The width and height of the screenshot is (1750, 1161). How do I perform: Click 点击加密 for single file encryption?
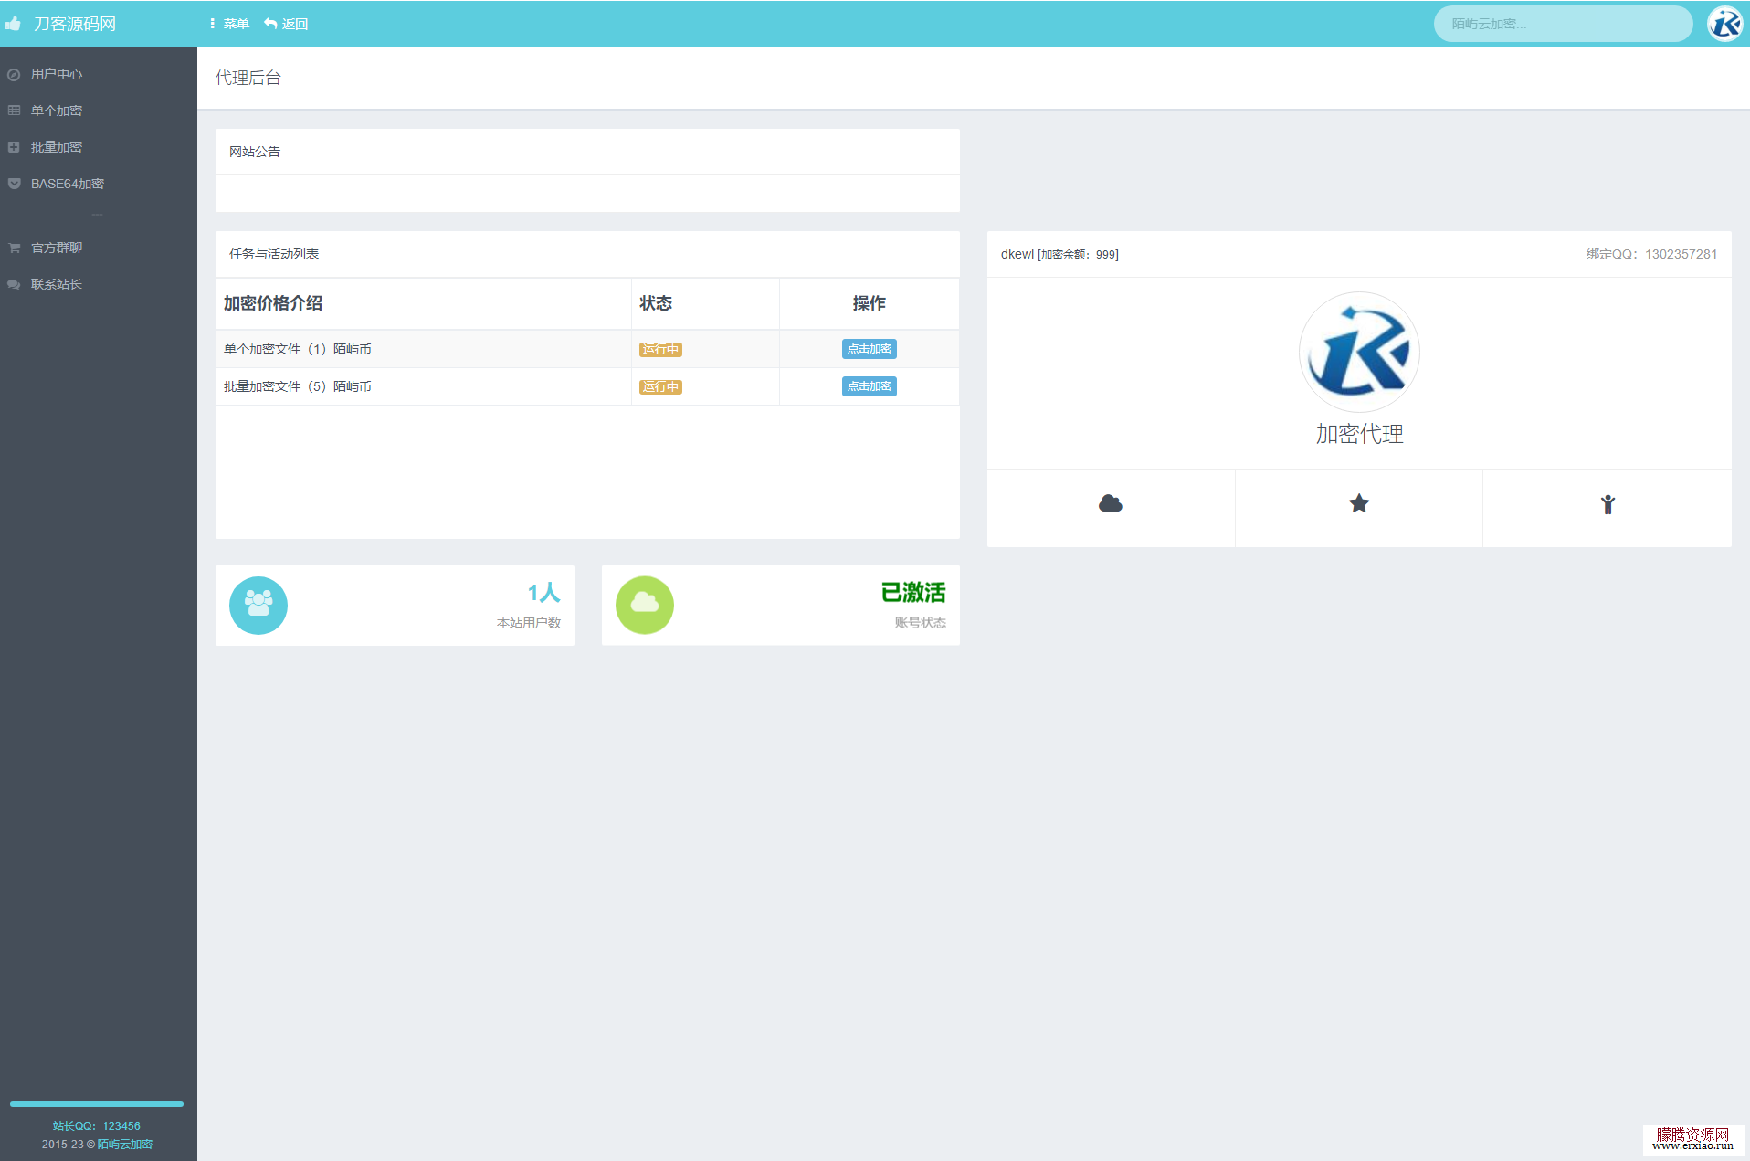point(869,349)
